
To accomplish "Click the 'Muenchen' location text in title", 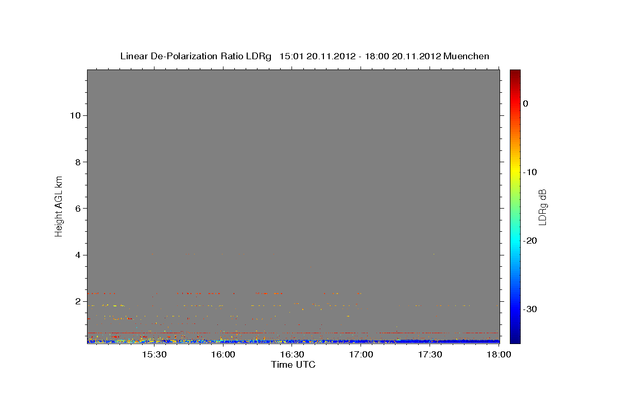I will point(466,56).
